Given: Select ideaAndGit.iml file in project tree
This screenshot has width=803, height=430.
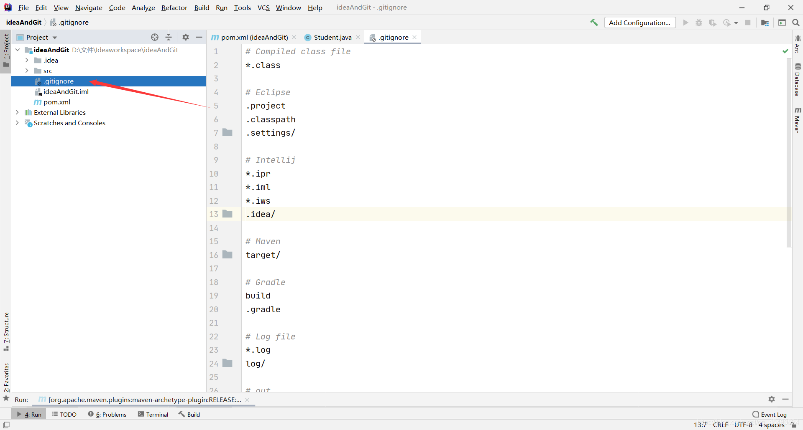Looking at the screenshot, I should [x=66, y=91].
